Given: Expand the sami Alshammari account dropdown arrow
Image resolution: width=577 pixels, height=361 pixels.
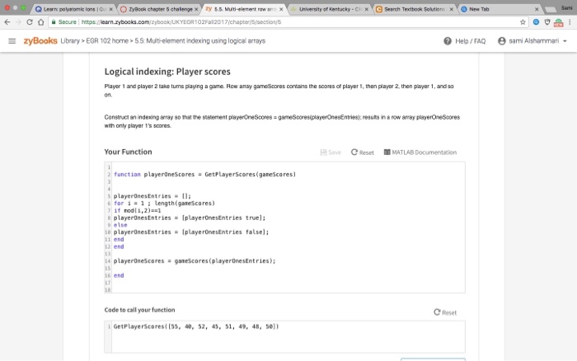Looking at the screenshot, I should [x=565, y=41].
